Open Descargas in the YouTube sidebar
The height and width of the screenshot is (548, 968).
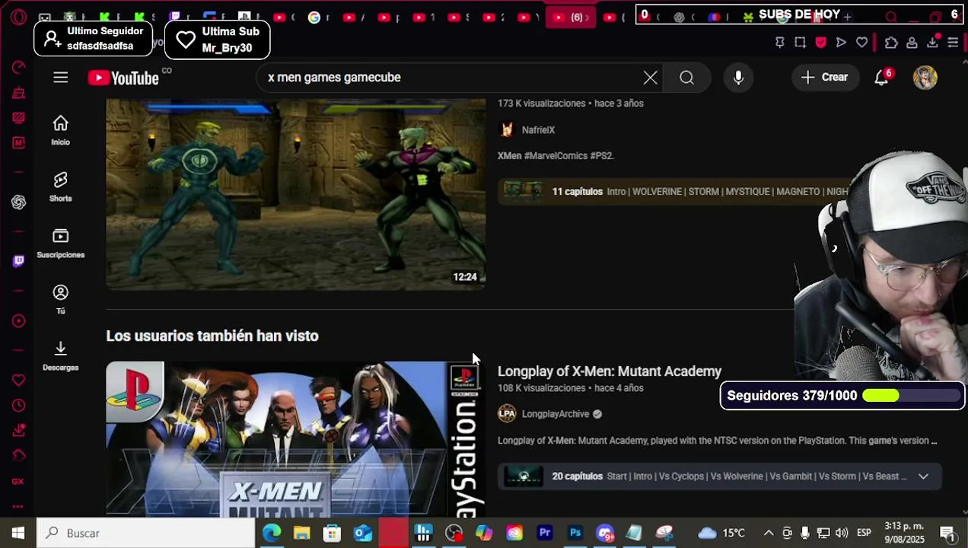click(60, 355)
